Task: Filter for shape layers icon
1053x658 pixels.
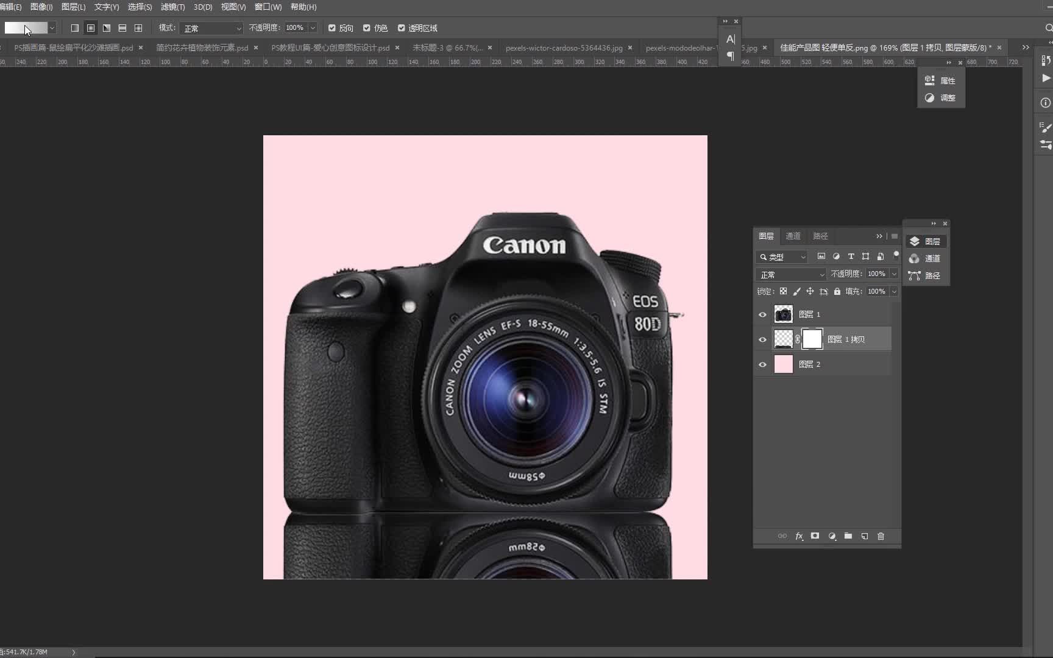Action: pos(865,256)
